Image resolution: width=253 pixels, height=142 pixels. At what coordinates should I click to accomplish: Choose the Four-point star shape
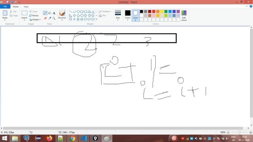coord(74,19)
